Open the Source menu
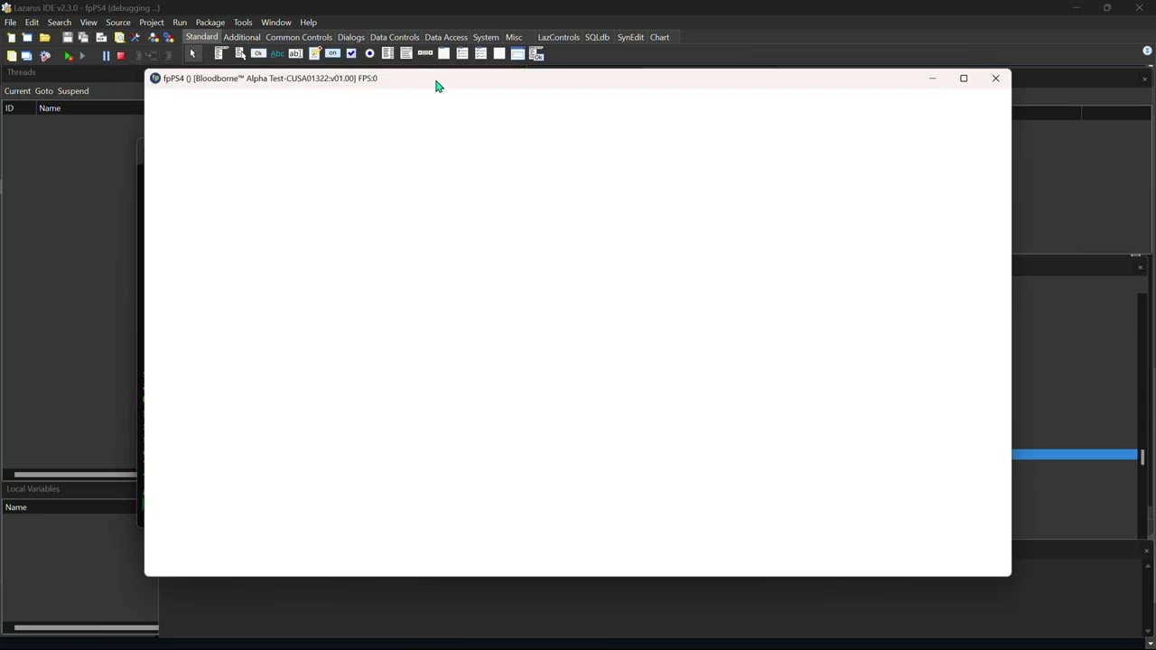The height and width of the screenshot is (650, 1156). tap(118, 23)
